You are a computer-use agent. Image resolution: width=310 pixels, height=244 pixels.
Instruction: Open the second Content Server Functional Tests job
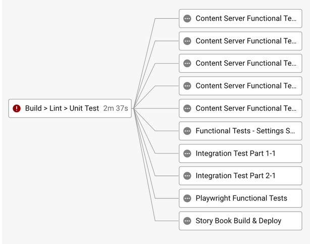[240, 41]
